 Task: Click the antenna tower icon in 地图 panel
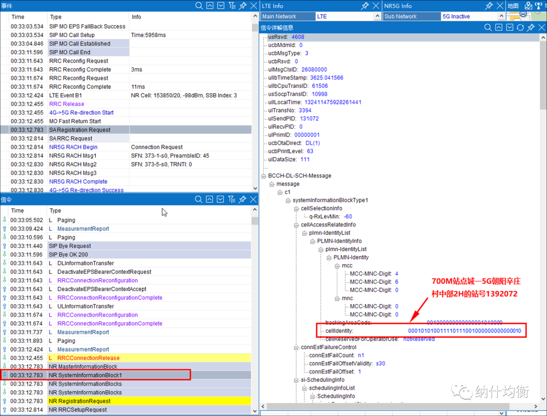click(x=539, y=6)
